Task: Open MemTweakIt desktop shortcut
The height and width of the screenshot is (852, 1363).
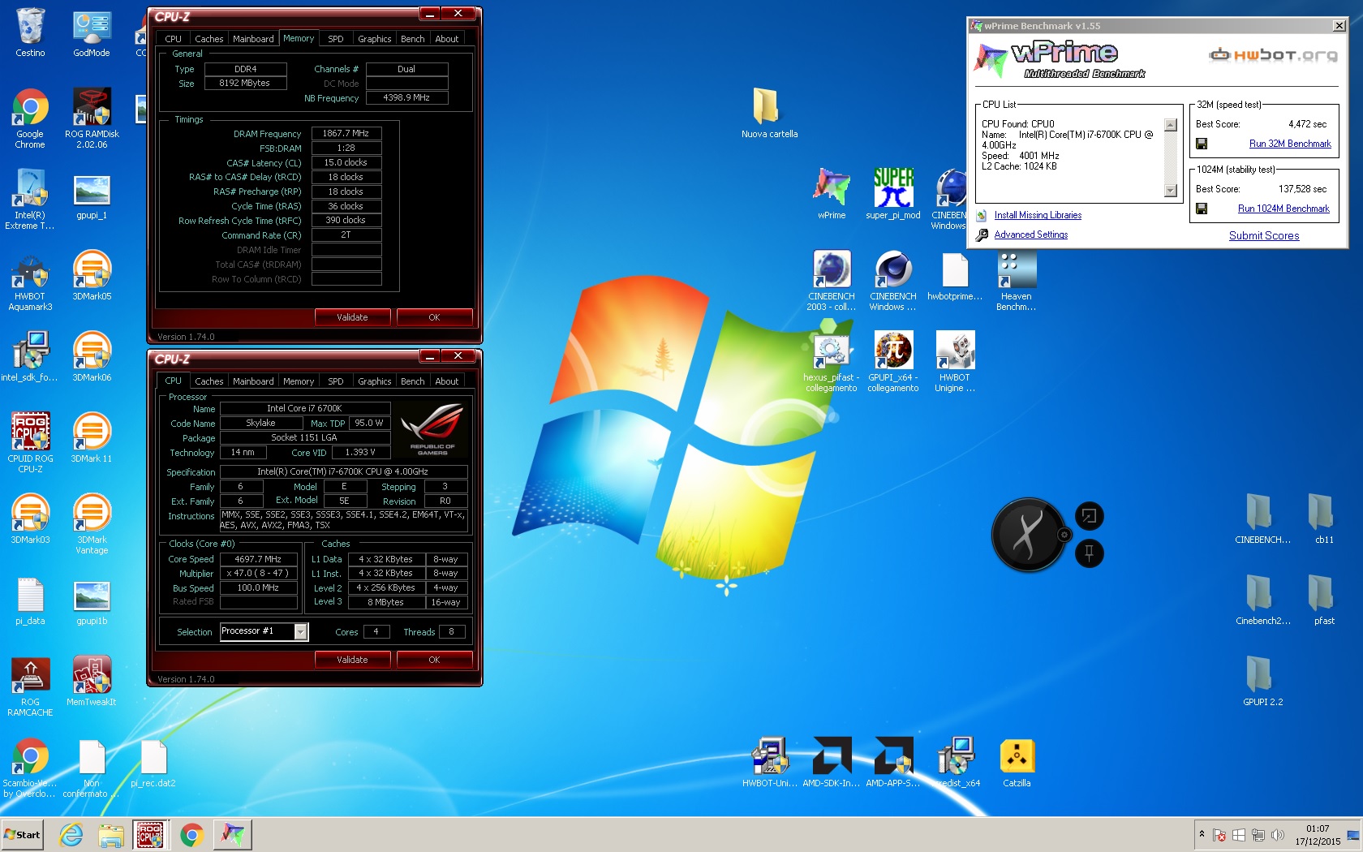Action: [x=92, y=682]
